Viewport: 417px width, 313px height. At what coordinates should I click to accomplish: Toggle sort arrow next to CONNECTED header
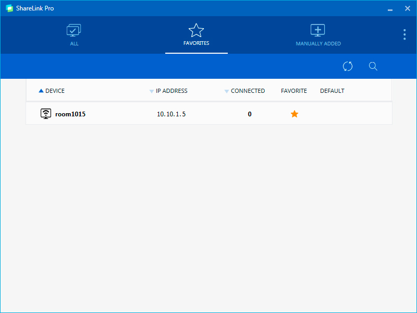click(227, 91)
